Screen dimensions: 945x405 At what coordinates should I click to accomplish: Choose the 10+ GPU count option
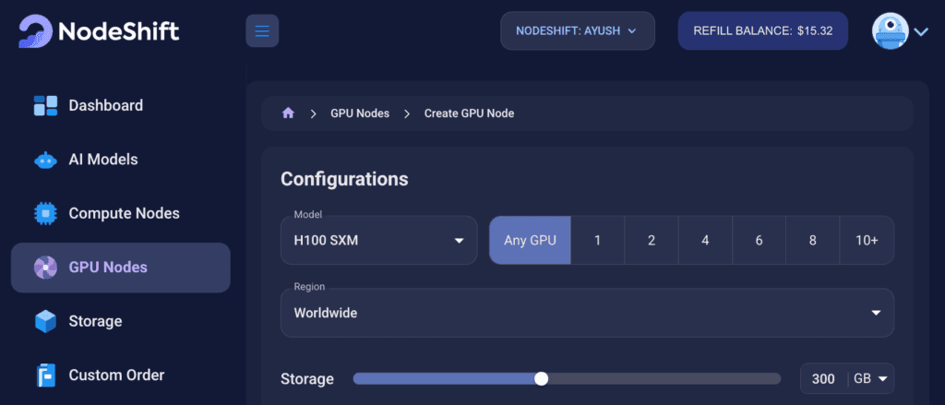pyautogui.click(x=867, y=241)
